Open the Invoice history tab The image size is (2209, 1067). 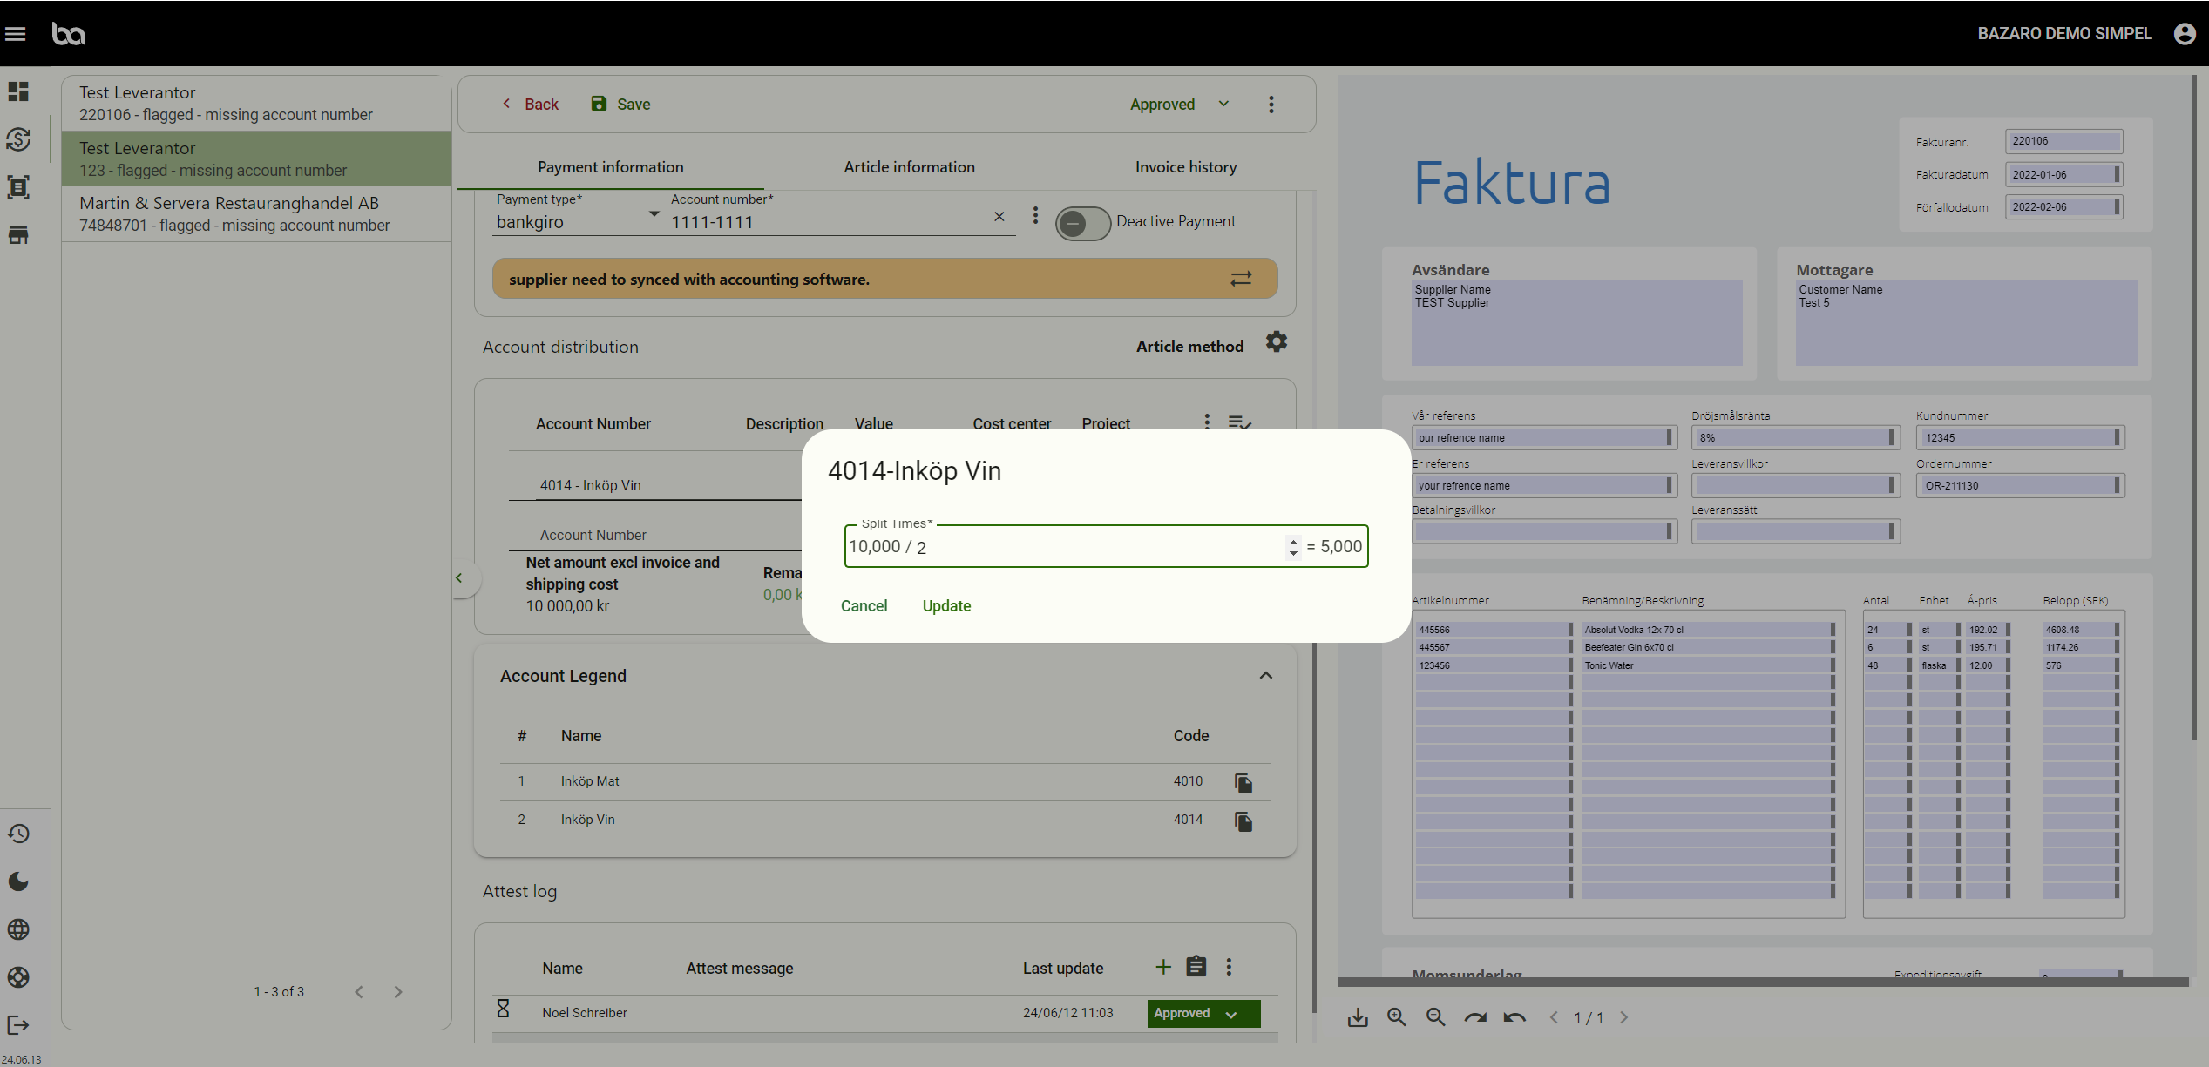[1185, 167]
